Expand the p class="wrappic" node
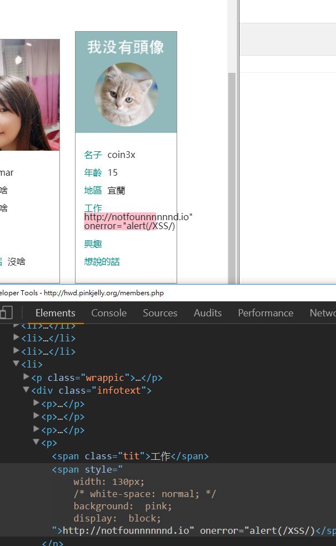The width and height of the screenshot is (336, 546). point(26,378)
